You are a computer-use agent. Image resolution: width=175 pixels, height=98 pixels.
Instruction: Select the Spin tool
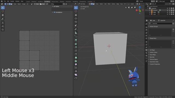click(76, 61)
